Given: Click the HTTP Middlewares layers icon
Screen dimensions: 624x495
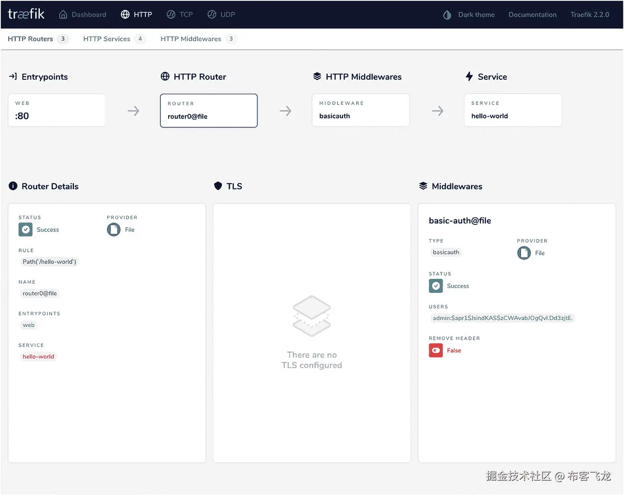Looking at the screenshot, I should (317, 76).
